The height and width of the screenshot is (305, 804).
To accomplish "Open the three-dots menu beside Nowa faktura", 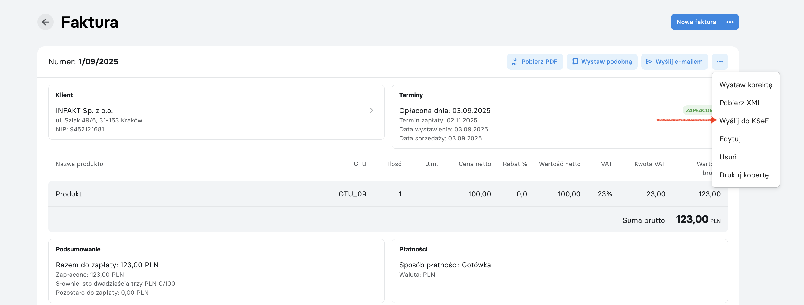I will point(730,22).
